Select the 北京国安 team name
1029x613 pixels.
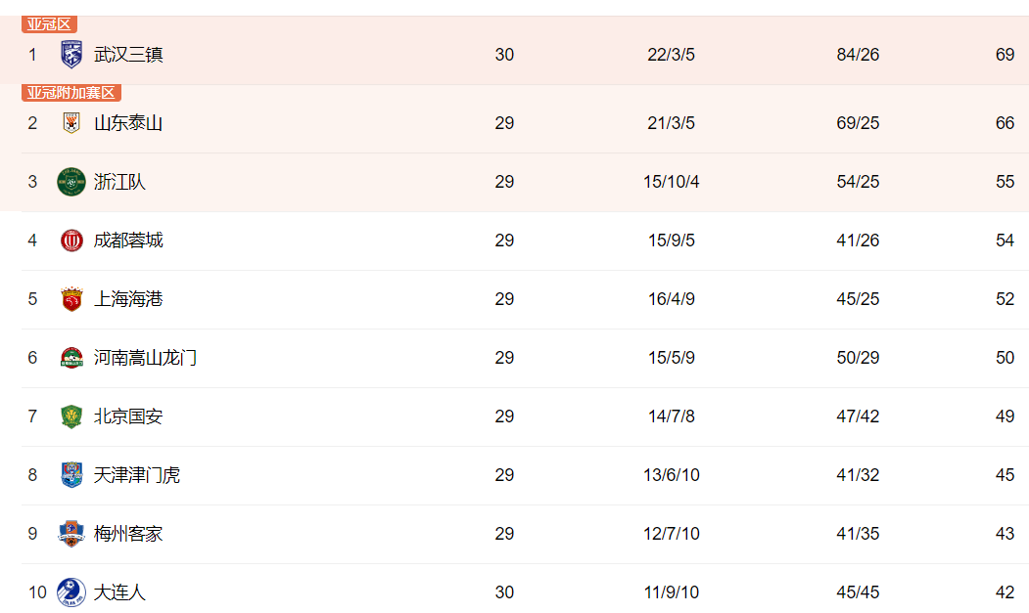point(128,416)
